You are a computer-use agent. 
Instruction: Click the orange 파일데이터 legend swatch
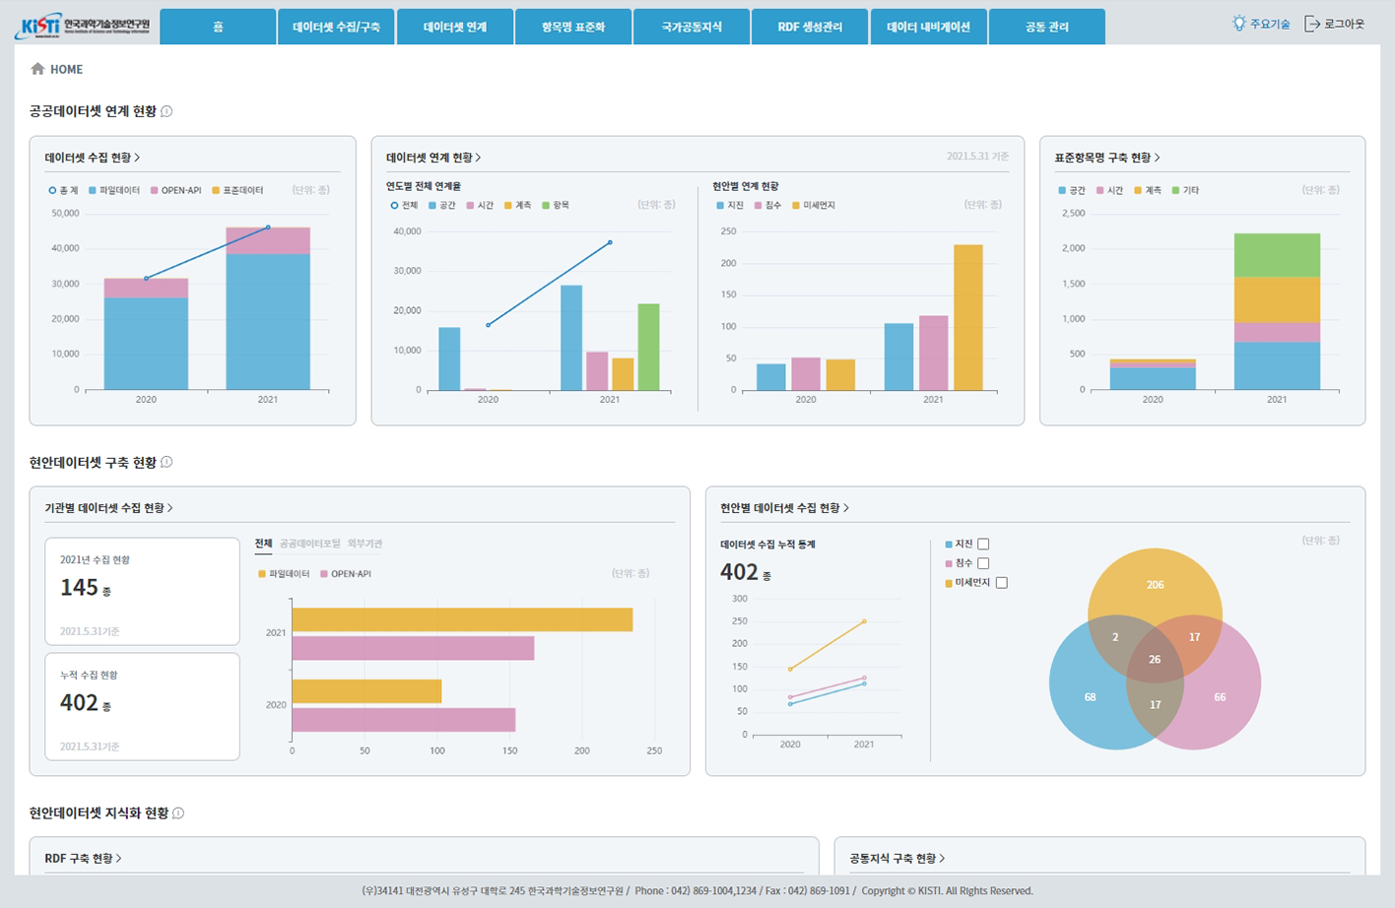tap(261, 573)
